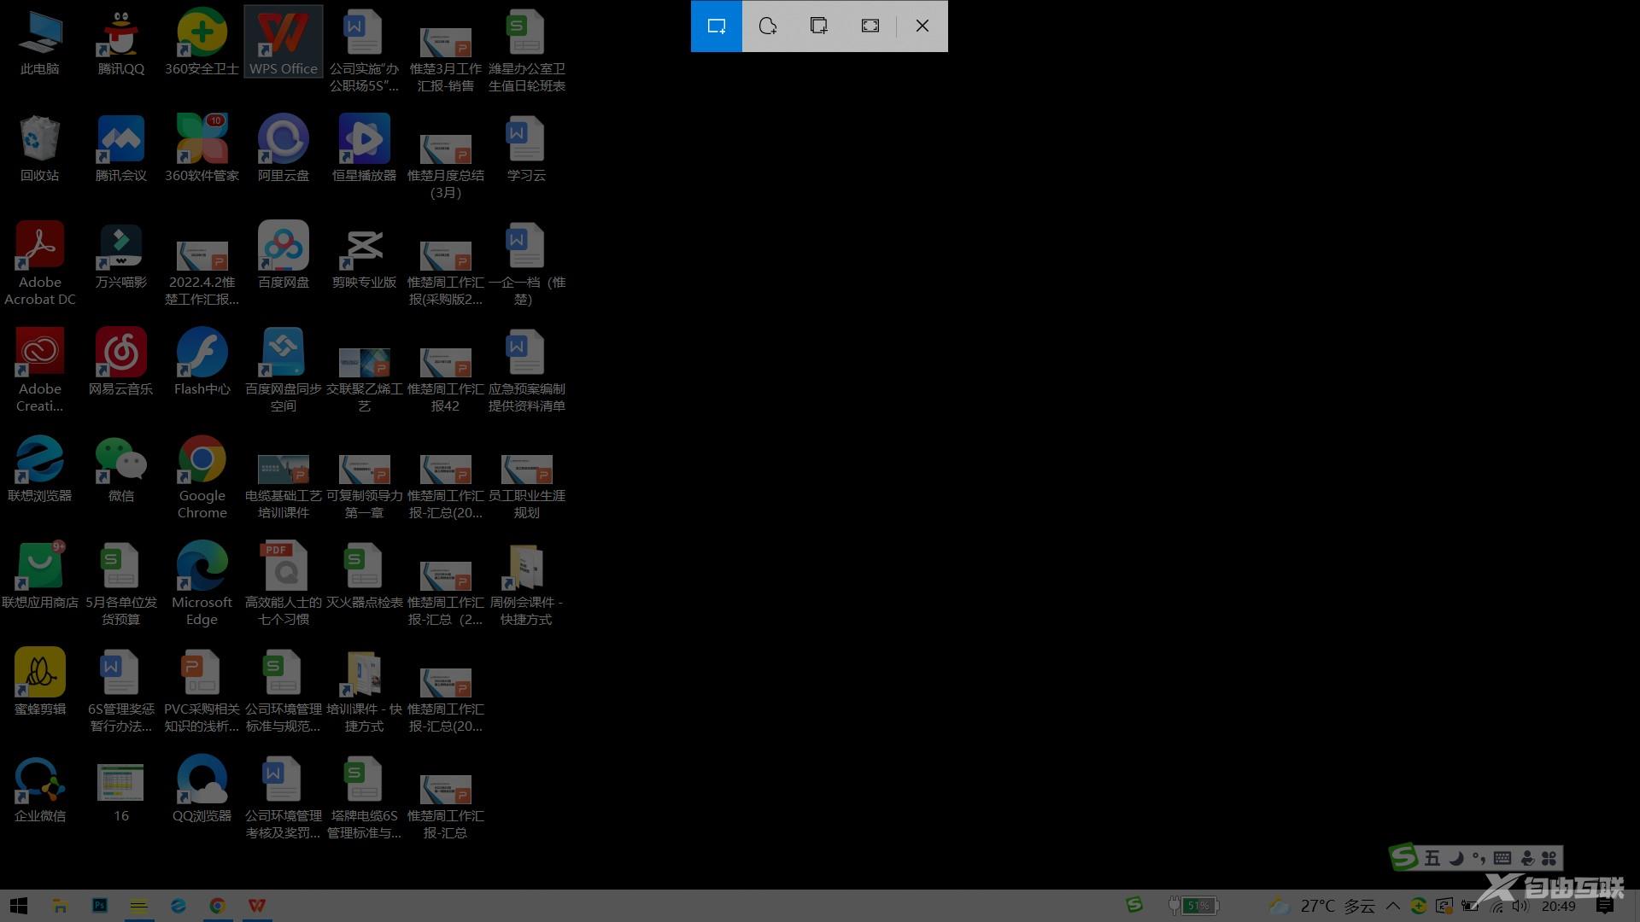The image size is (1640, 922).
Task: Click Photoshop icon in the taskbar
Action: 100,906
